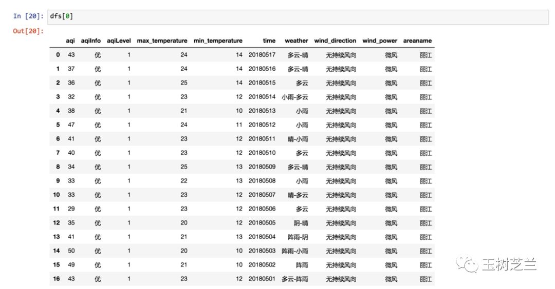Select time cell 20180510
Viewport: 555px width, 289px height.
[x=262, y=153]
